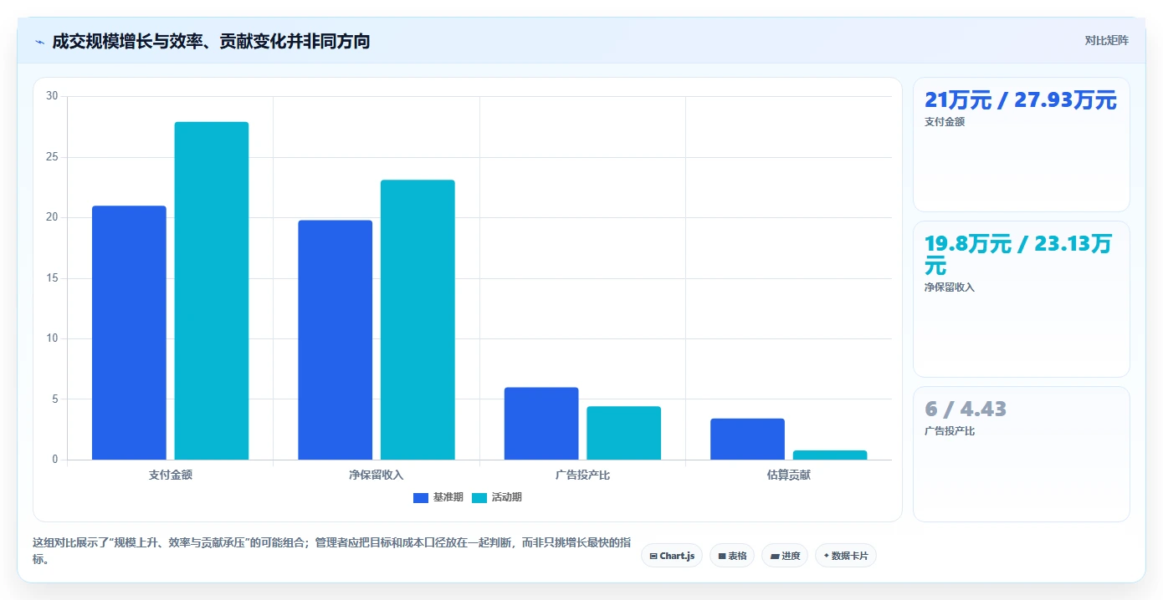
Task: Open the 19.8万元 / 23.13万元 KPI card
Action: pos(1021,299)
